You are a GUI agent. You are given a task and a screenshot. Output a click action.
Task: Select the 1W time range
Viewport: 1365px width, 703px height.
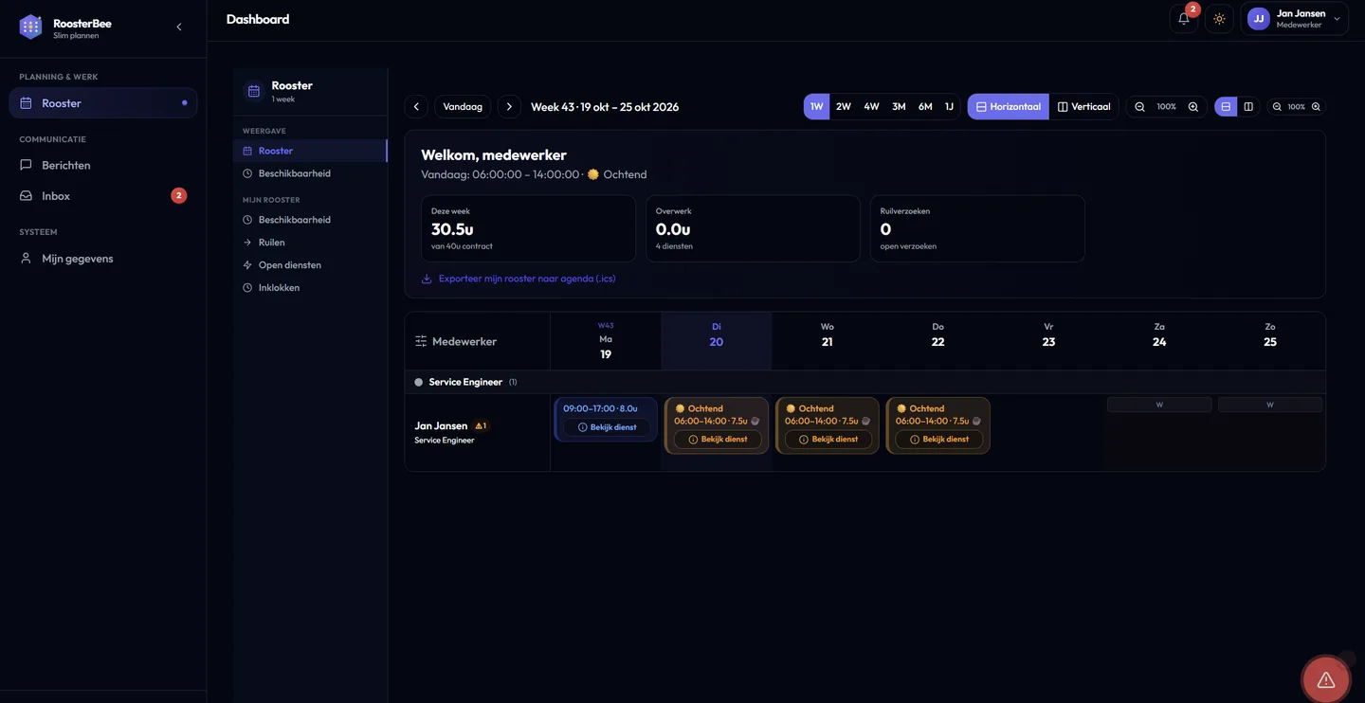tap(816, 107)
